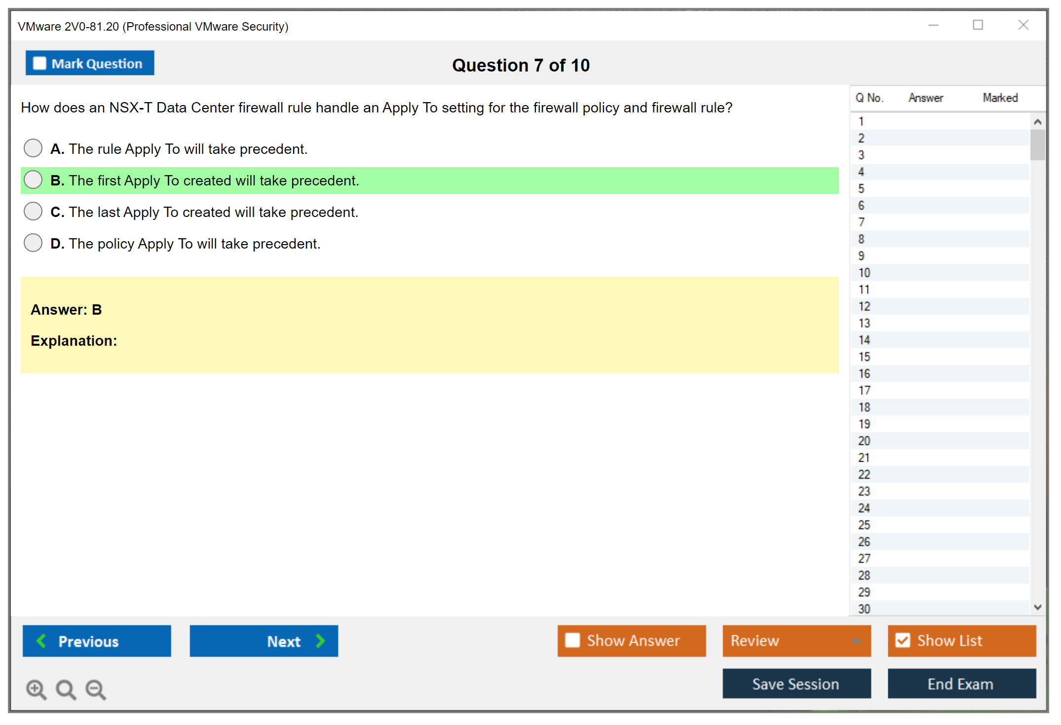Toggle the Mark Question checkbox

[x=39, y=64]
